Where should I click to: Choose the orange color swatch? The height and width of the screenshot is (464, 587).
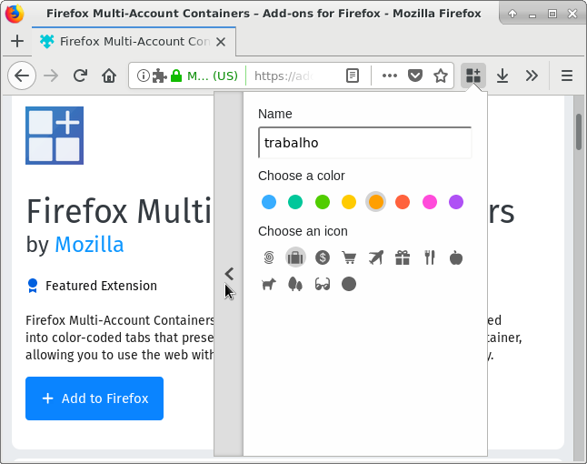pos(376,202)
